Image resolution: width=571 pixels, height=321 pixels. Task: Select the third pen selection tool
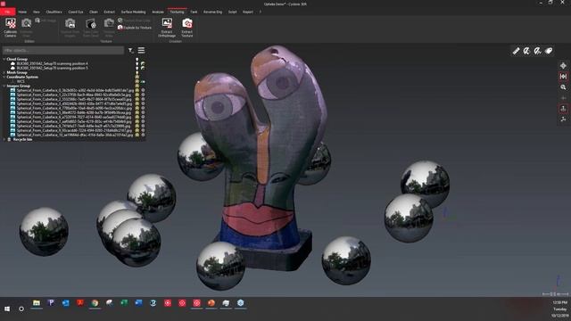pos(538,51)
